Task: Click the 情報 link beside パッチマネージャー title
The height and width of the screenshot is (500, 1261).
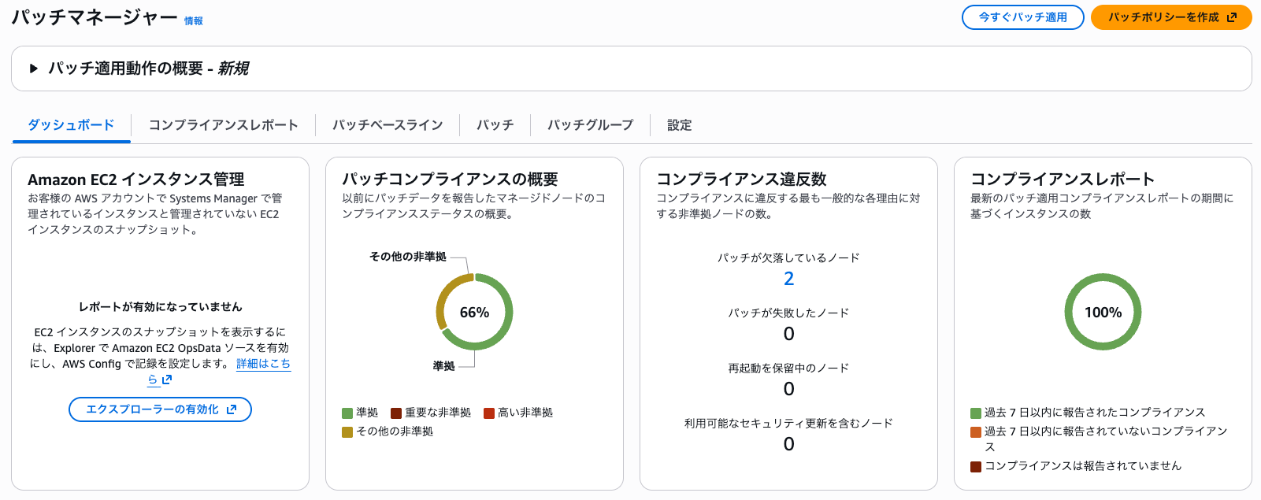Action: 192,21
